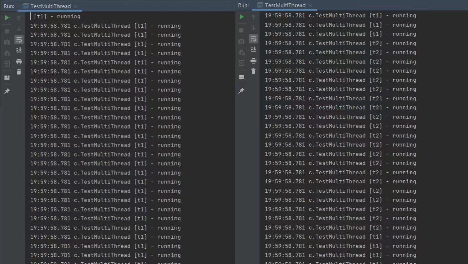
Task: Click the up navigation arrow in left toolbar
Action: click(x=19, y=18)
